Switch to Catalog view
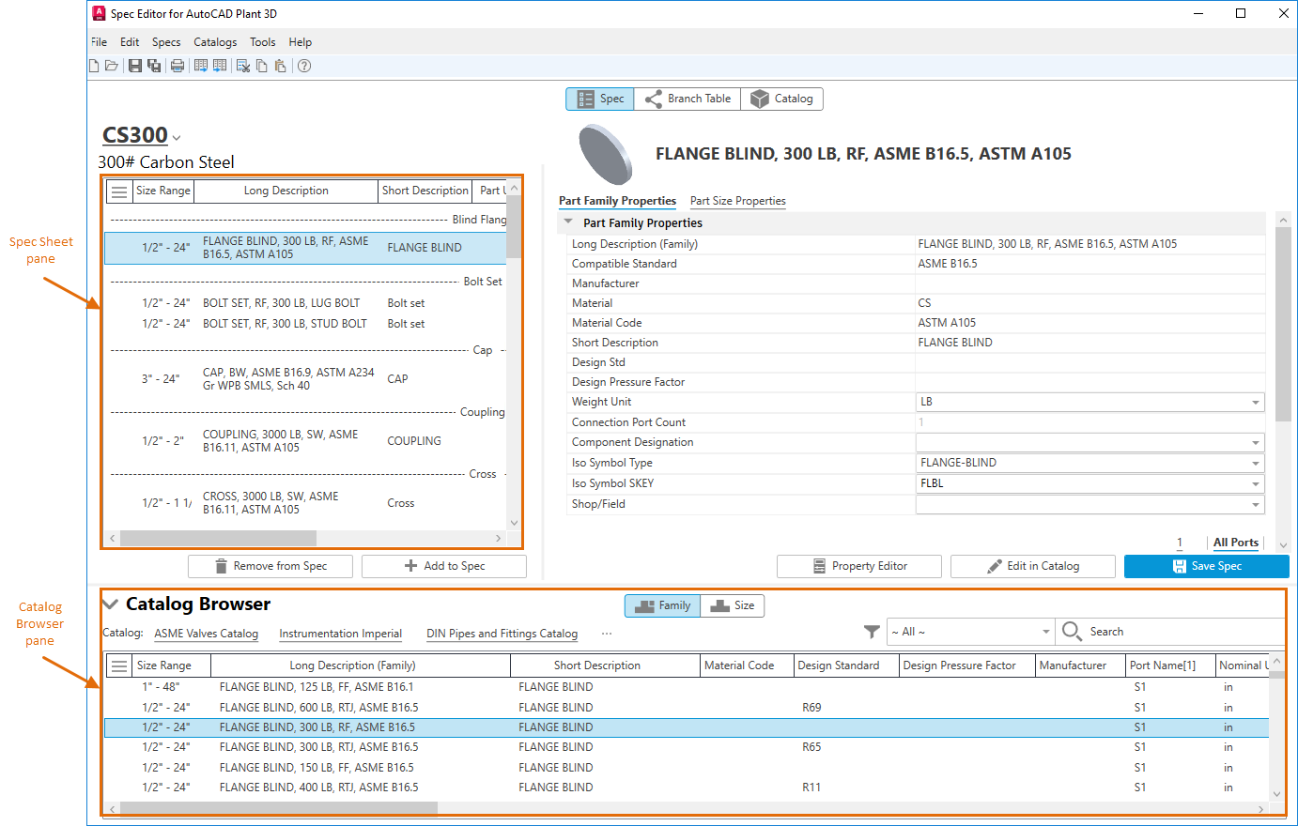Image resolution: width=1298 pixels, height=826 pixels. point(782,99)
